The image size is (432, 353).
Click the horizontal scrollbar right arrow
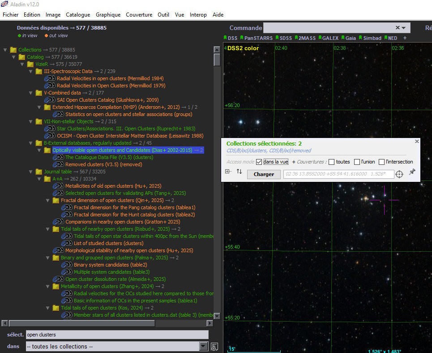[210, 323]
